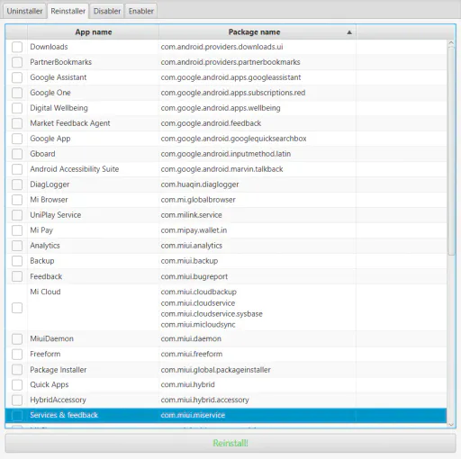Tick the Market Feedback Agent checkbox
This screenshot has width=461, height=459.
click(17, 123)
